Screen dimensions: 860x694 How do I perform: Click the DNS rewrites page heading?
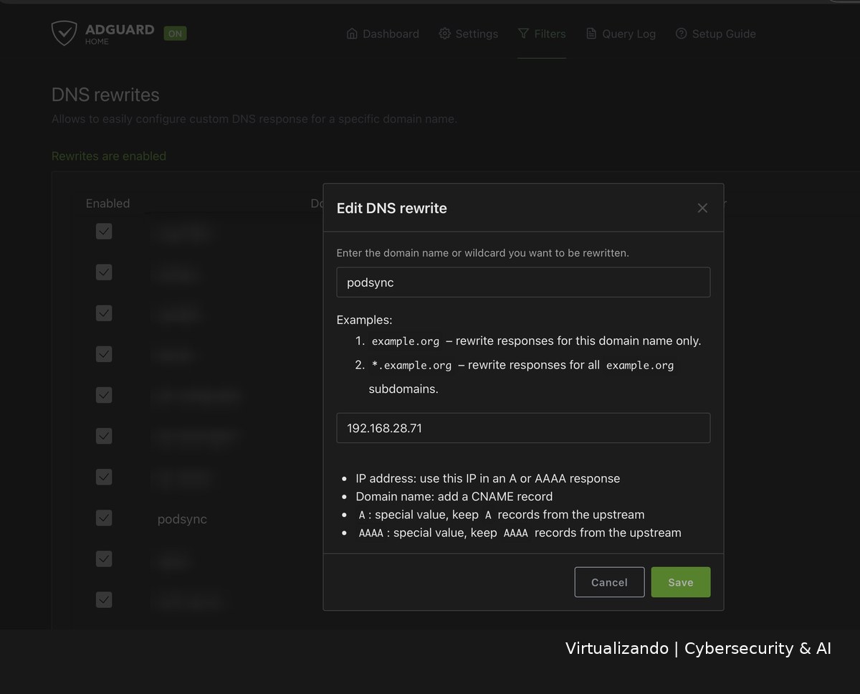click(x=105, y=95)
